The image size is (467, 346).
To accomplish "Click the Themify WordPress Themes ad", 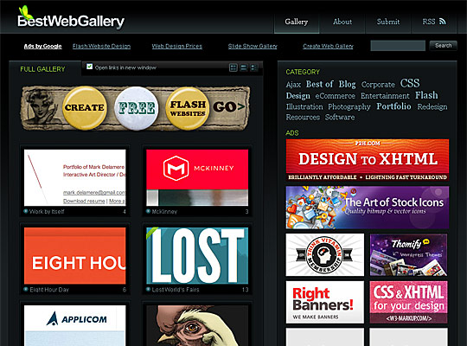I will tap(408, 255).
